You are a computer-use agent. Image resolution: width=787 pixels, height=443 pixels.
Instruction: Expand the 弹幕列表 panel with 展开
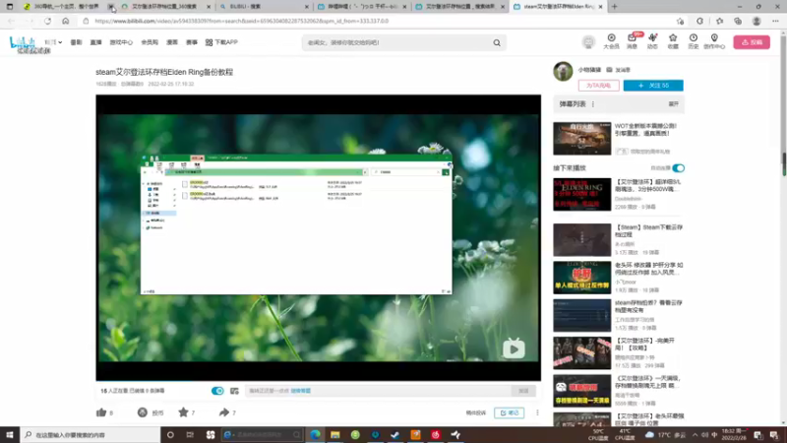673,104
